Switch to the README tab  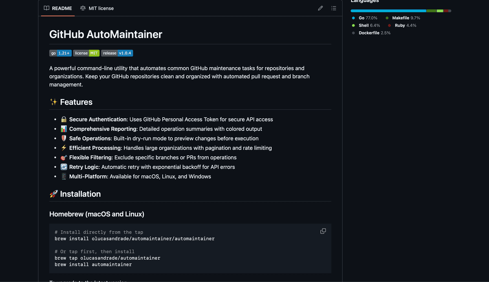61,8
